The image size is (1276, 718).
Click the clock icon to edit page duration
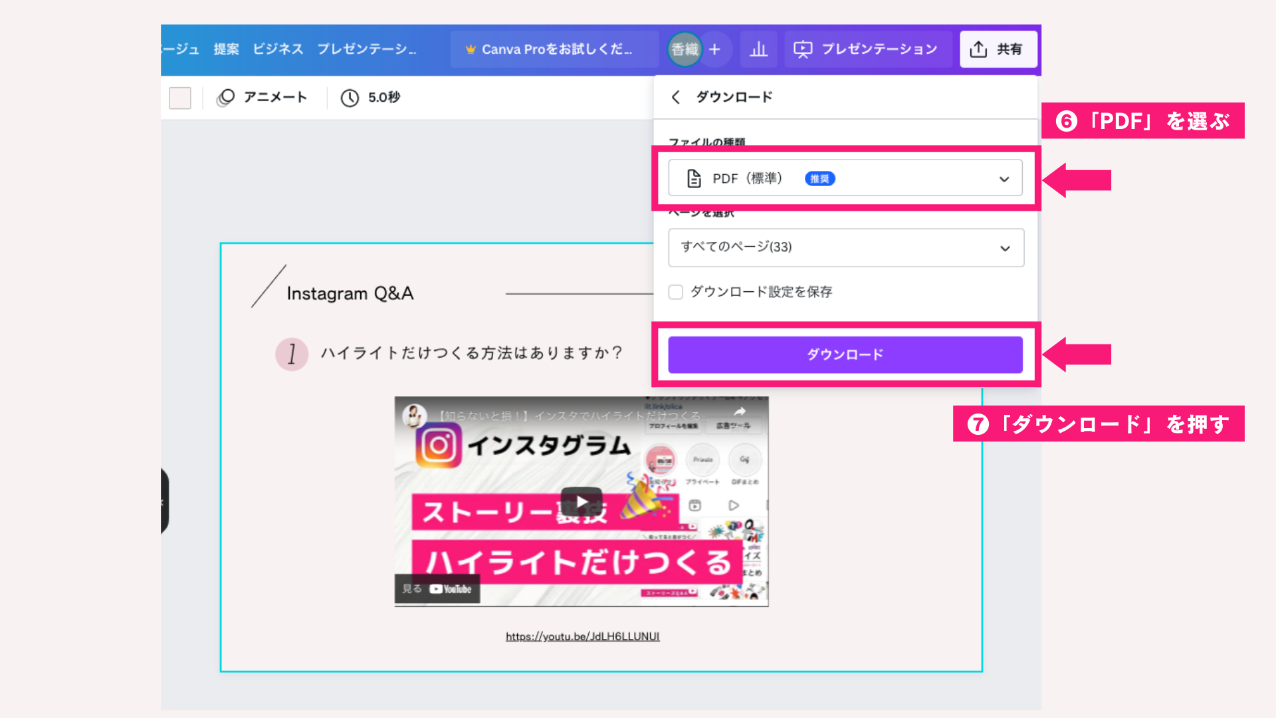pos(351,97)
